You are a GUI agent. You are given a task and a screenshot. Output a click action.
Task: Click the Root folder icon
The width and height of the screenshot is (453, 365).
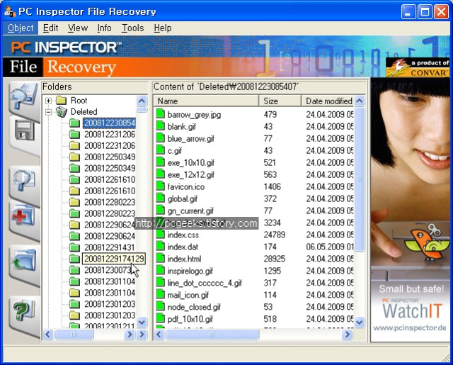pyautogui.click(x=61, y=101)
